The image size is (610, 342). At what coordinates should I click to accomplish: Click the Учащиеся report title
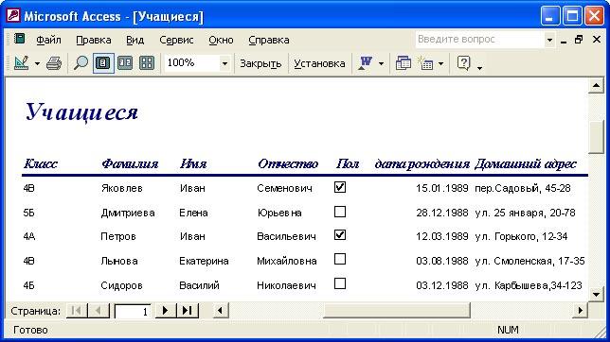(81, 112)
